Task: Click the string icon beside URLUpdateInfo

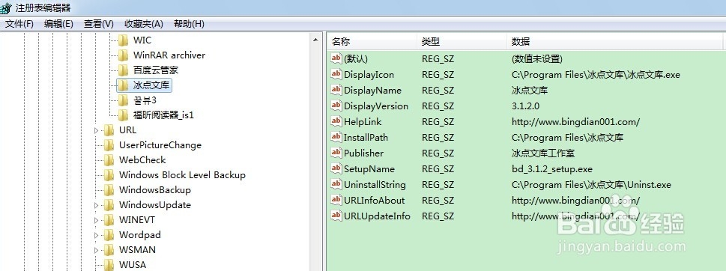Action: click(336, 216)
